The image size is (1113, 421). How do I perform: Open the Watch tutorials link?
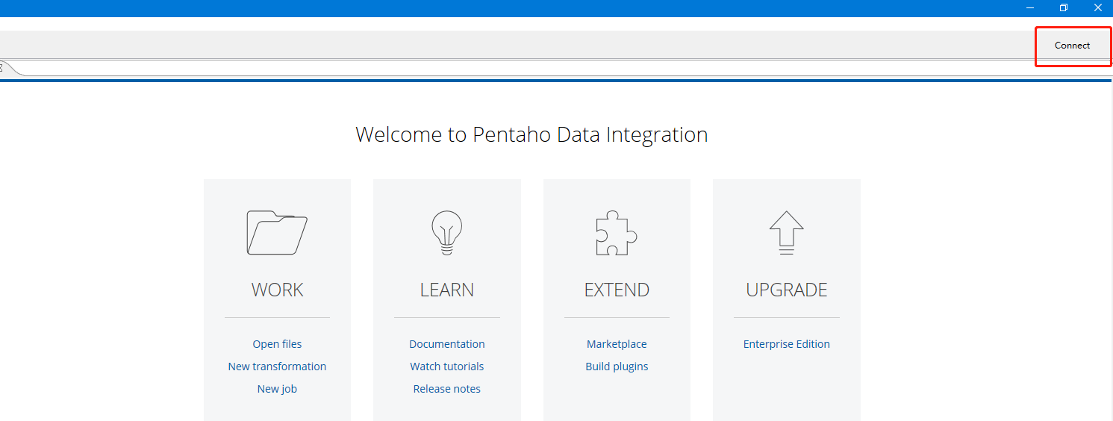click(447, 367)
